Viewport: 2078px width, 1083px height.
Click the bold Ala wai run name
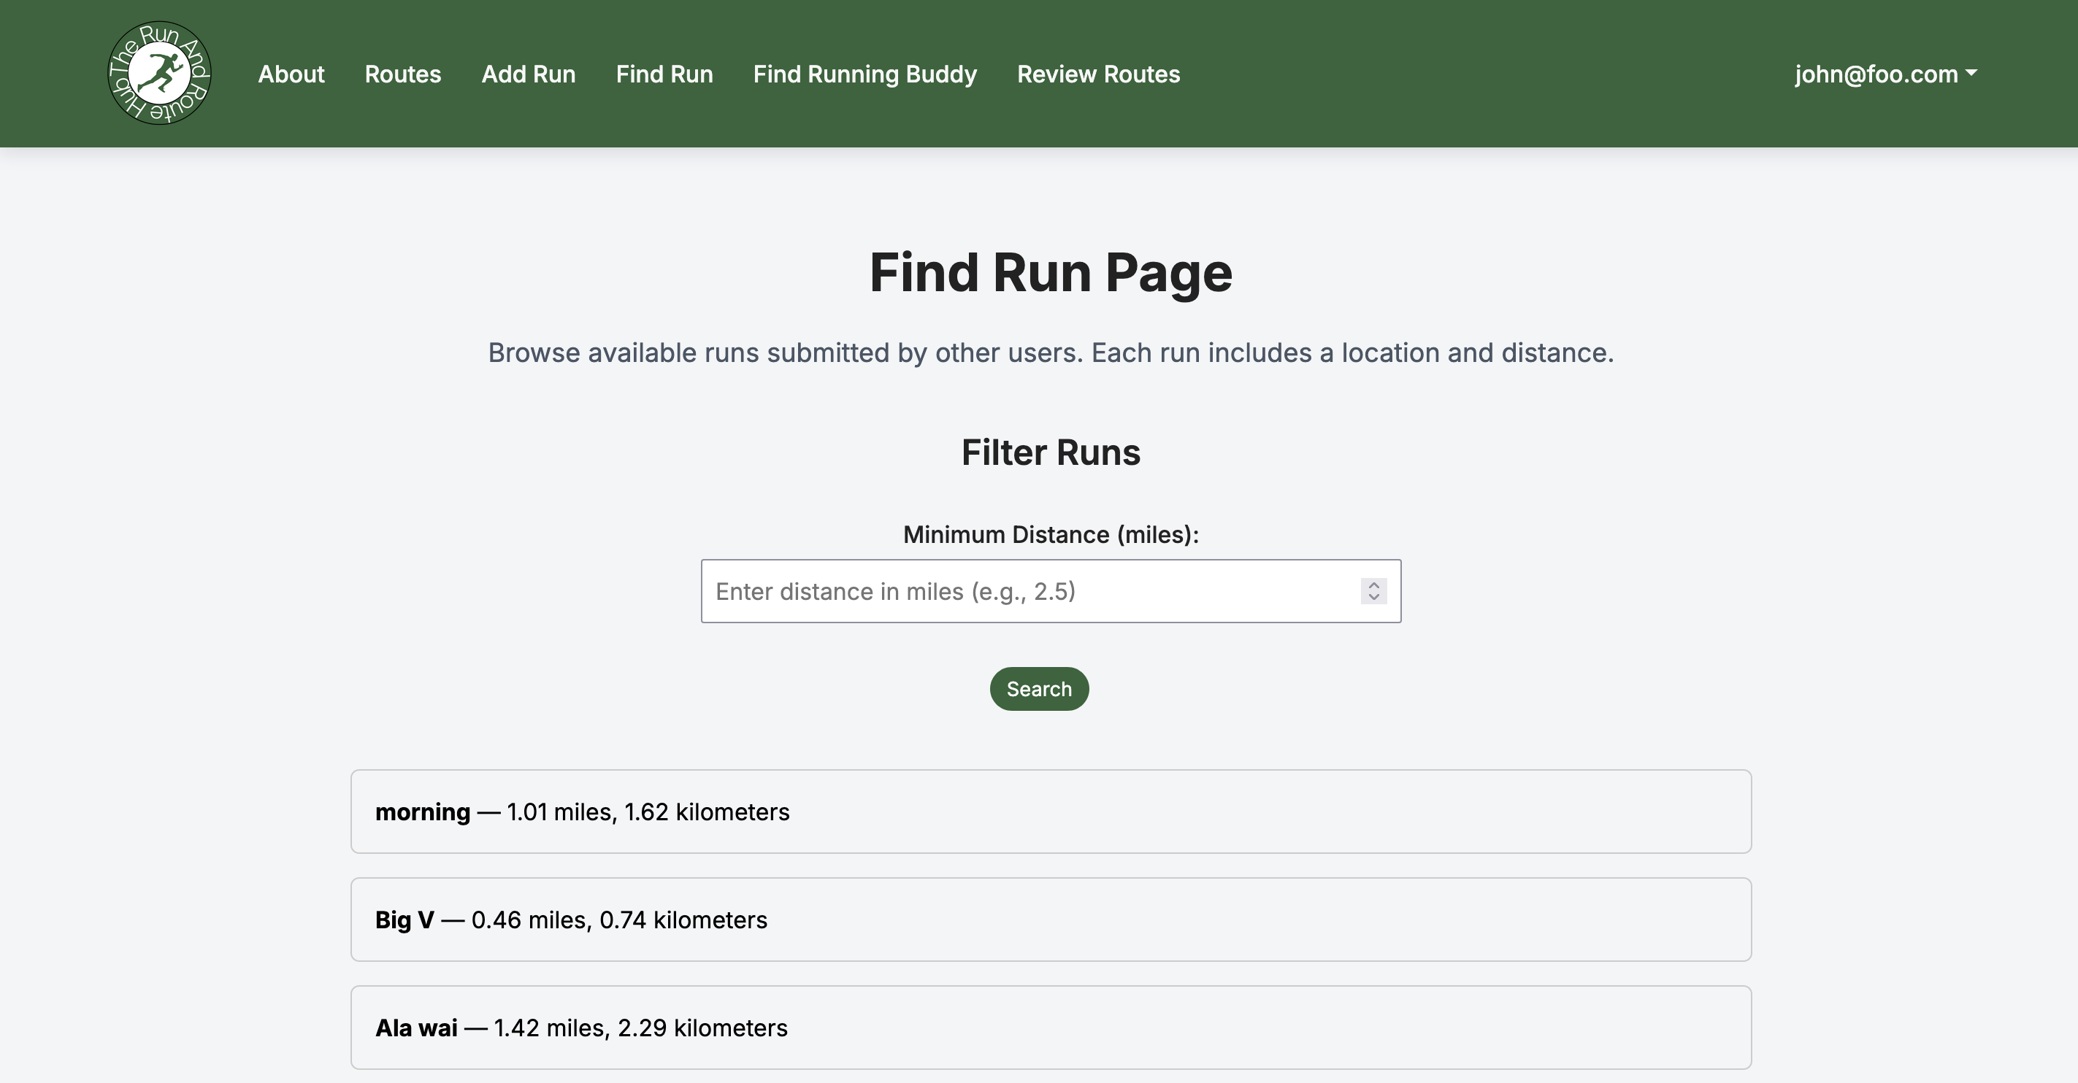[416, 1028]
